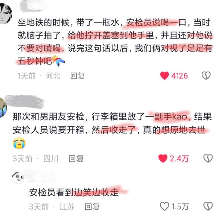Viewport: 214px width, 214px height.
Task: Reply to the Jiangsu comment
Action: pos(92,207)
